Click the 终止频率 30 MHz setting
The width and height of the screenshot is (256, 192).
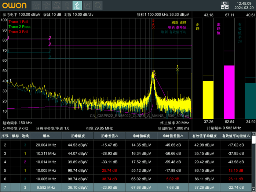coord(175,123)
